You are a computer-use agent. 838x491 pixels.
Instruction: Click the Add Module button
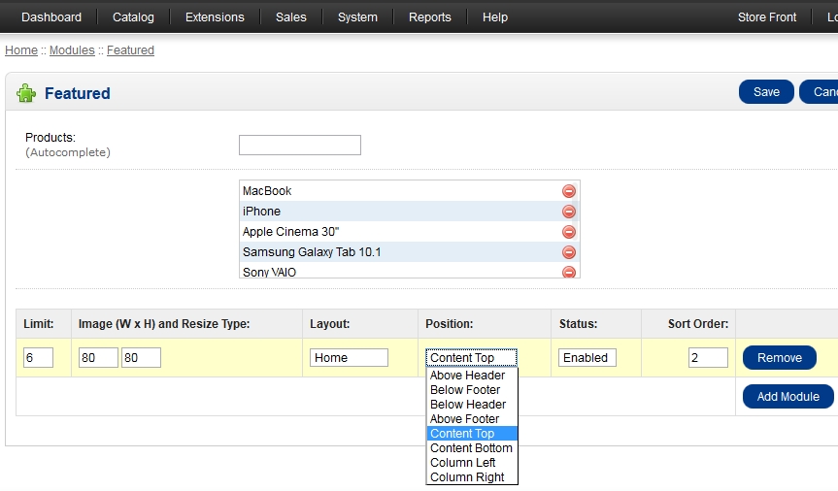coord(788,396)
